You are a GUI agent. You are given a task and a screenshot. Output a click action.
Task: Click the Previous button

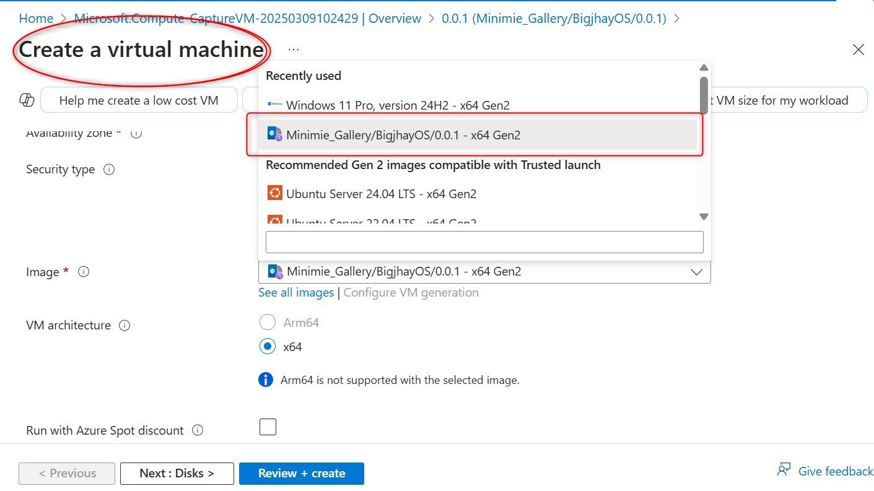[67, 474]
